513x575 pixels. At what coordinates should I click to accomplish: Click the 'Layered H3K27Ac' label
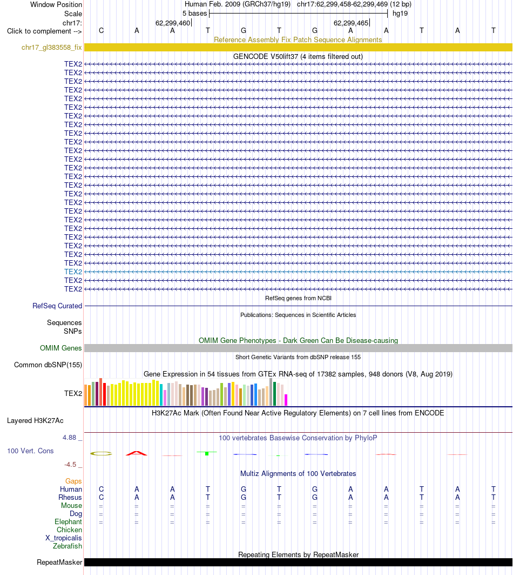pos(35,421)
